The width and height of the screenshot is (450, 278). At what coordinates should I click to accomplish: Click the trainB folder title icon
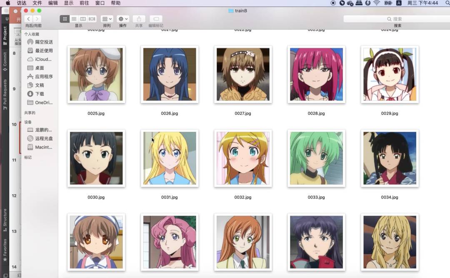click(x=231, y=11)
